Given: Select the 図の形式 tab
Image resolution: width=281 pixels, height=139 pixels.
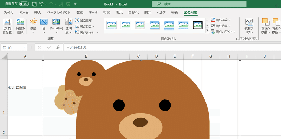Looking at the screenshot, I should click(191, 12).
